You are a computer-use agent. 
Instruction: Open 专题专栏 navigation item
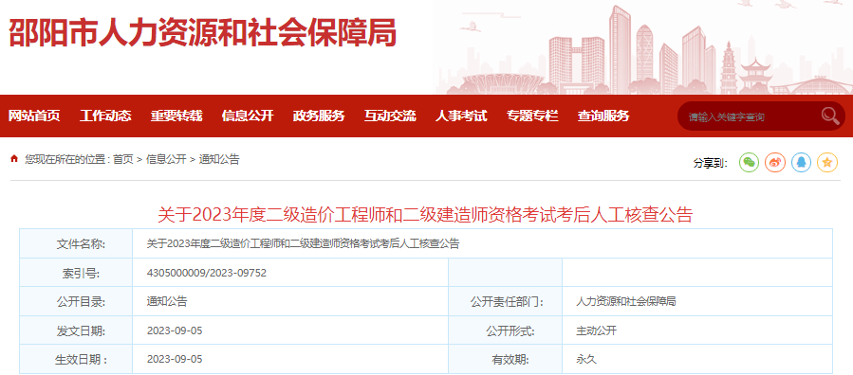point(532,116)
